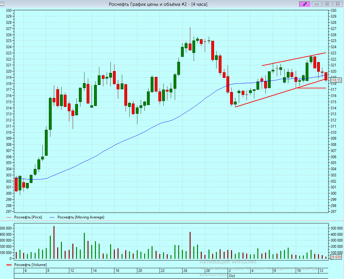Click date label 4 on the time axis
The width and height of the screenshot is (344, 279).
(252, 271)
